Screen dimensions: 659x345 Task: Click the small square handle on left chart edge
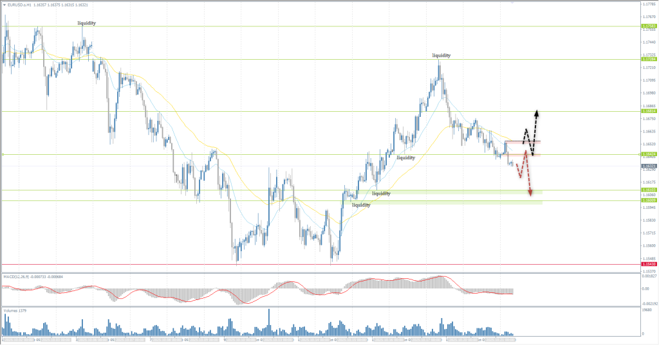3,154
